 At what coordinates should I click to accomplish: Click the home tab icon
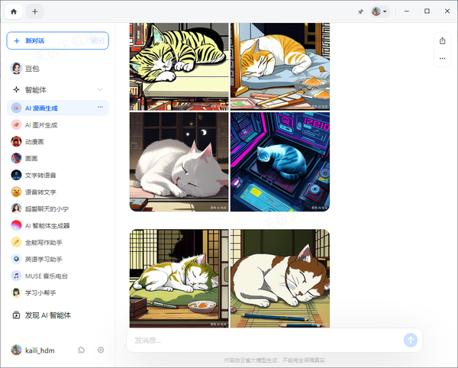(14, 11)
